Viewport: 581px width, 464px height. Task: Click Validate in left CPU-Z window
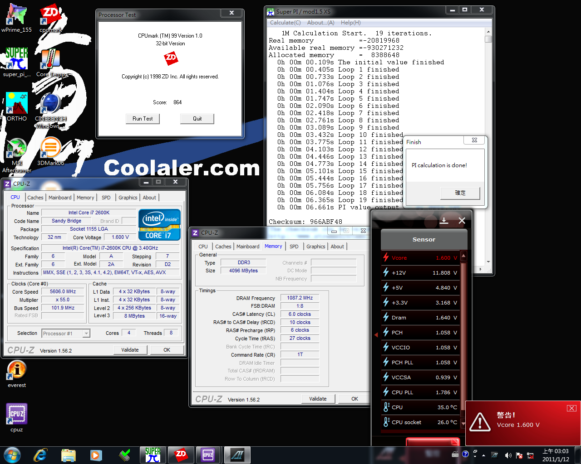coord(130,350)
